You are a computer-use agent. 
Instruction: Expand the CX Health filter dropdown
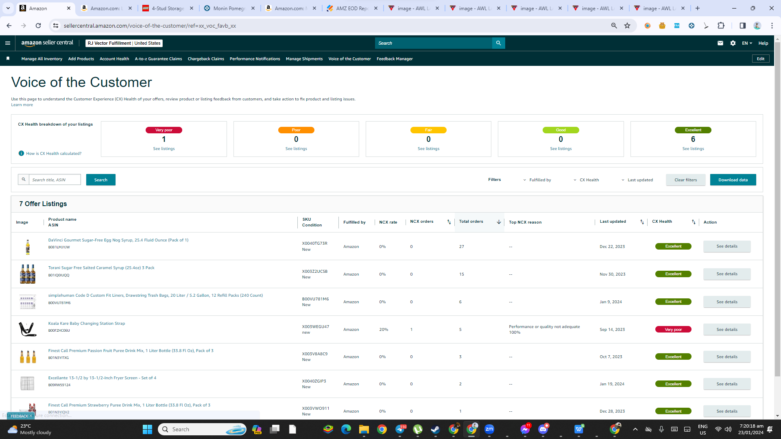pos(586,180)
